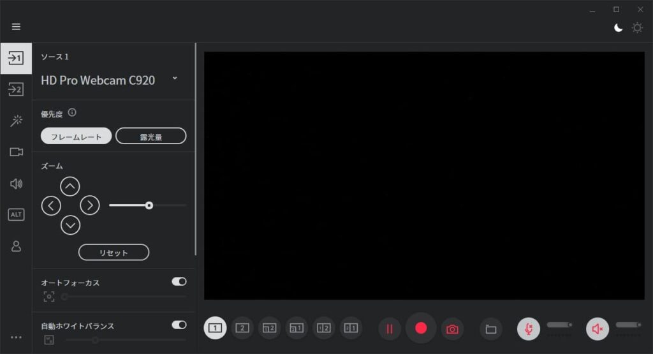The height and width of the screenshot is (354, 653).
Task: Open the effects magic wand panel
Action: pyautogui.click(x=16, y=121)
